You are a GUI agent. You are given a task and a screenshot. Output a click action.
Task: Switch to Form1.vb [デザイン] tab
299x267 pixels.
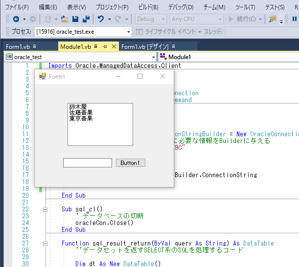pyautogui.click(x=145, y=47)
